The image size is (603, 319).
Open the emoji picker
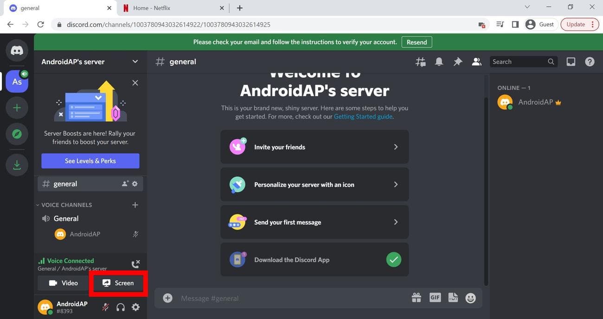(470, 298)
